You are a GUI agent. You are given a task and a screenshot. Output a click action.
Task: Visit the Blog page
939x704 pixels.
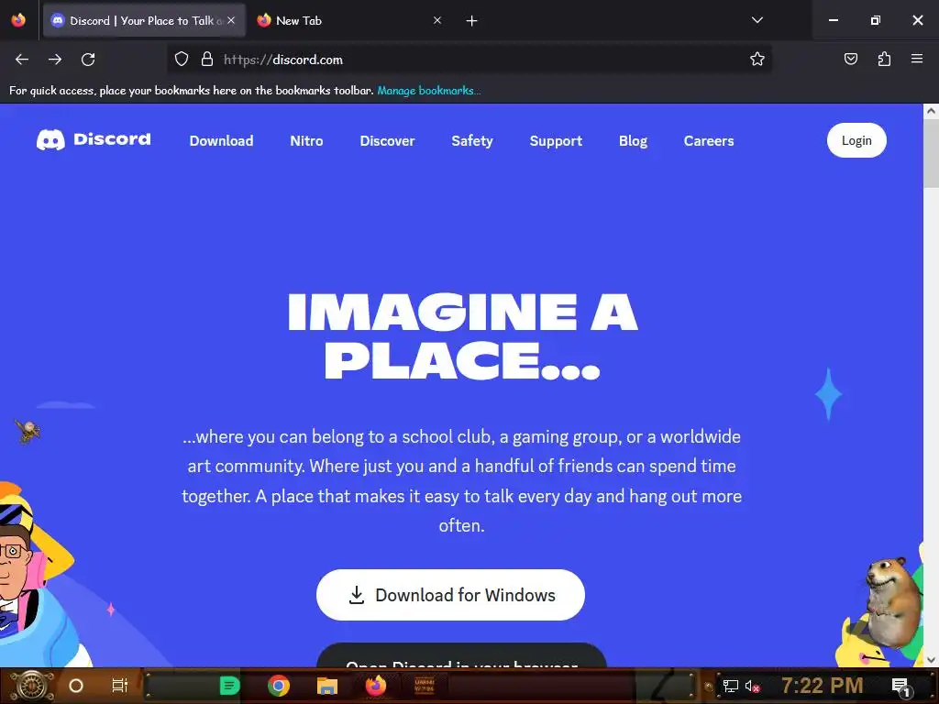[x=633, y=140]
